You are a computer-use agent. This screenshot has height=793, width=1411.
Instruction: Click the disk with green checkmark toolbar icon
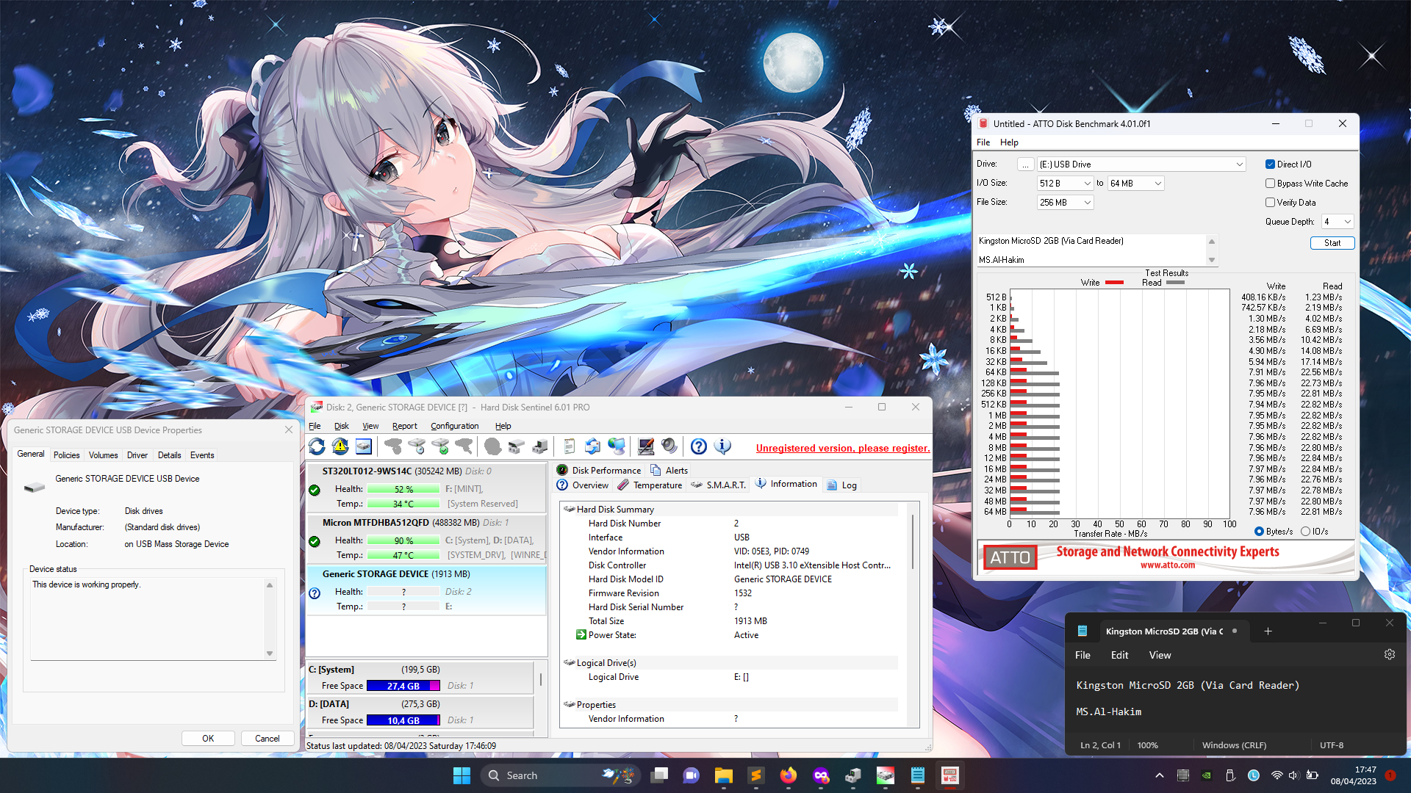(x=440, y=446)
